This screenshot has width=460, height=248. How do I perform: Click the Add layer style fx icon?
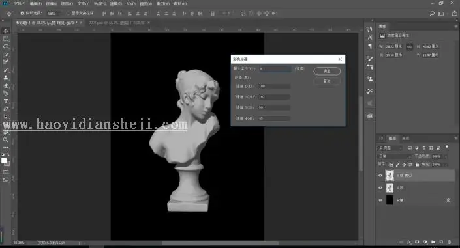pos(409,242)
